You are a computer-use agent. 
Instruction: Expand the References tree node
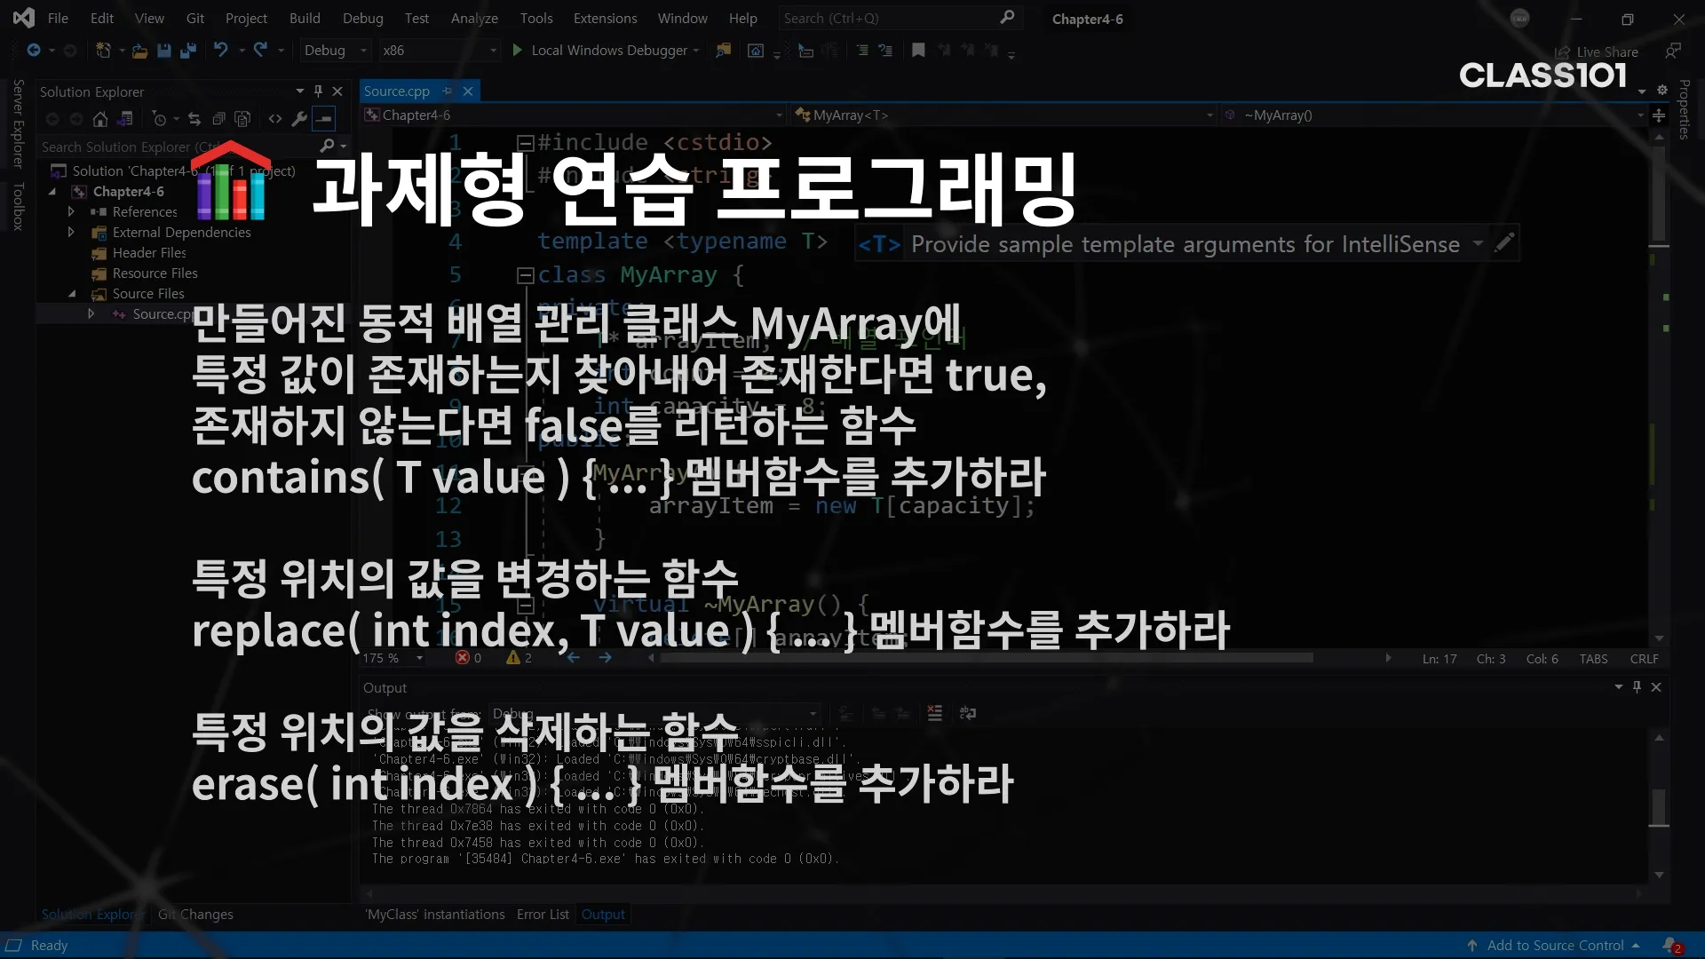pos(71,212)
